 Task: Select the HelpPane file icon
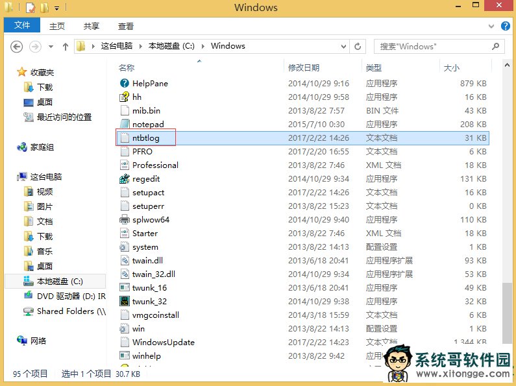click(125, 83)
